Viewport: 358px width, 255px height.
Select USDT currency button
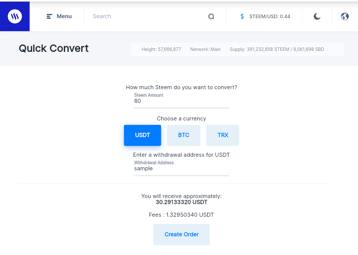click(x=143, y=135)
